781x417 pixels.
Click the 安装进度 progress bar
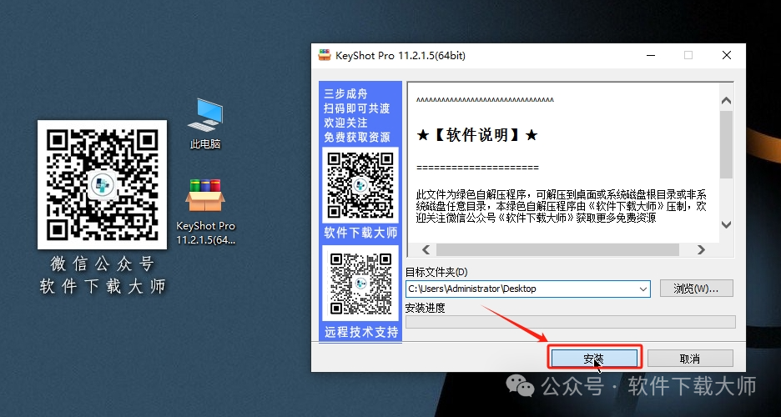click(570, 321)
